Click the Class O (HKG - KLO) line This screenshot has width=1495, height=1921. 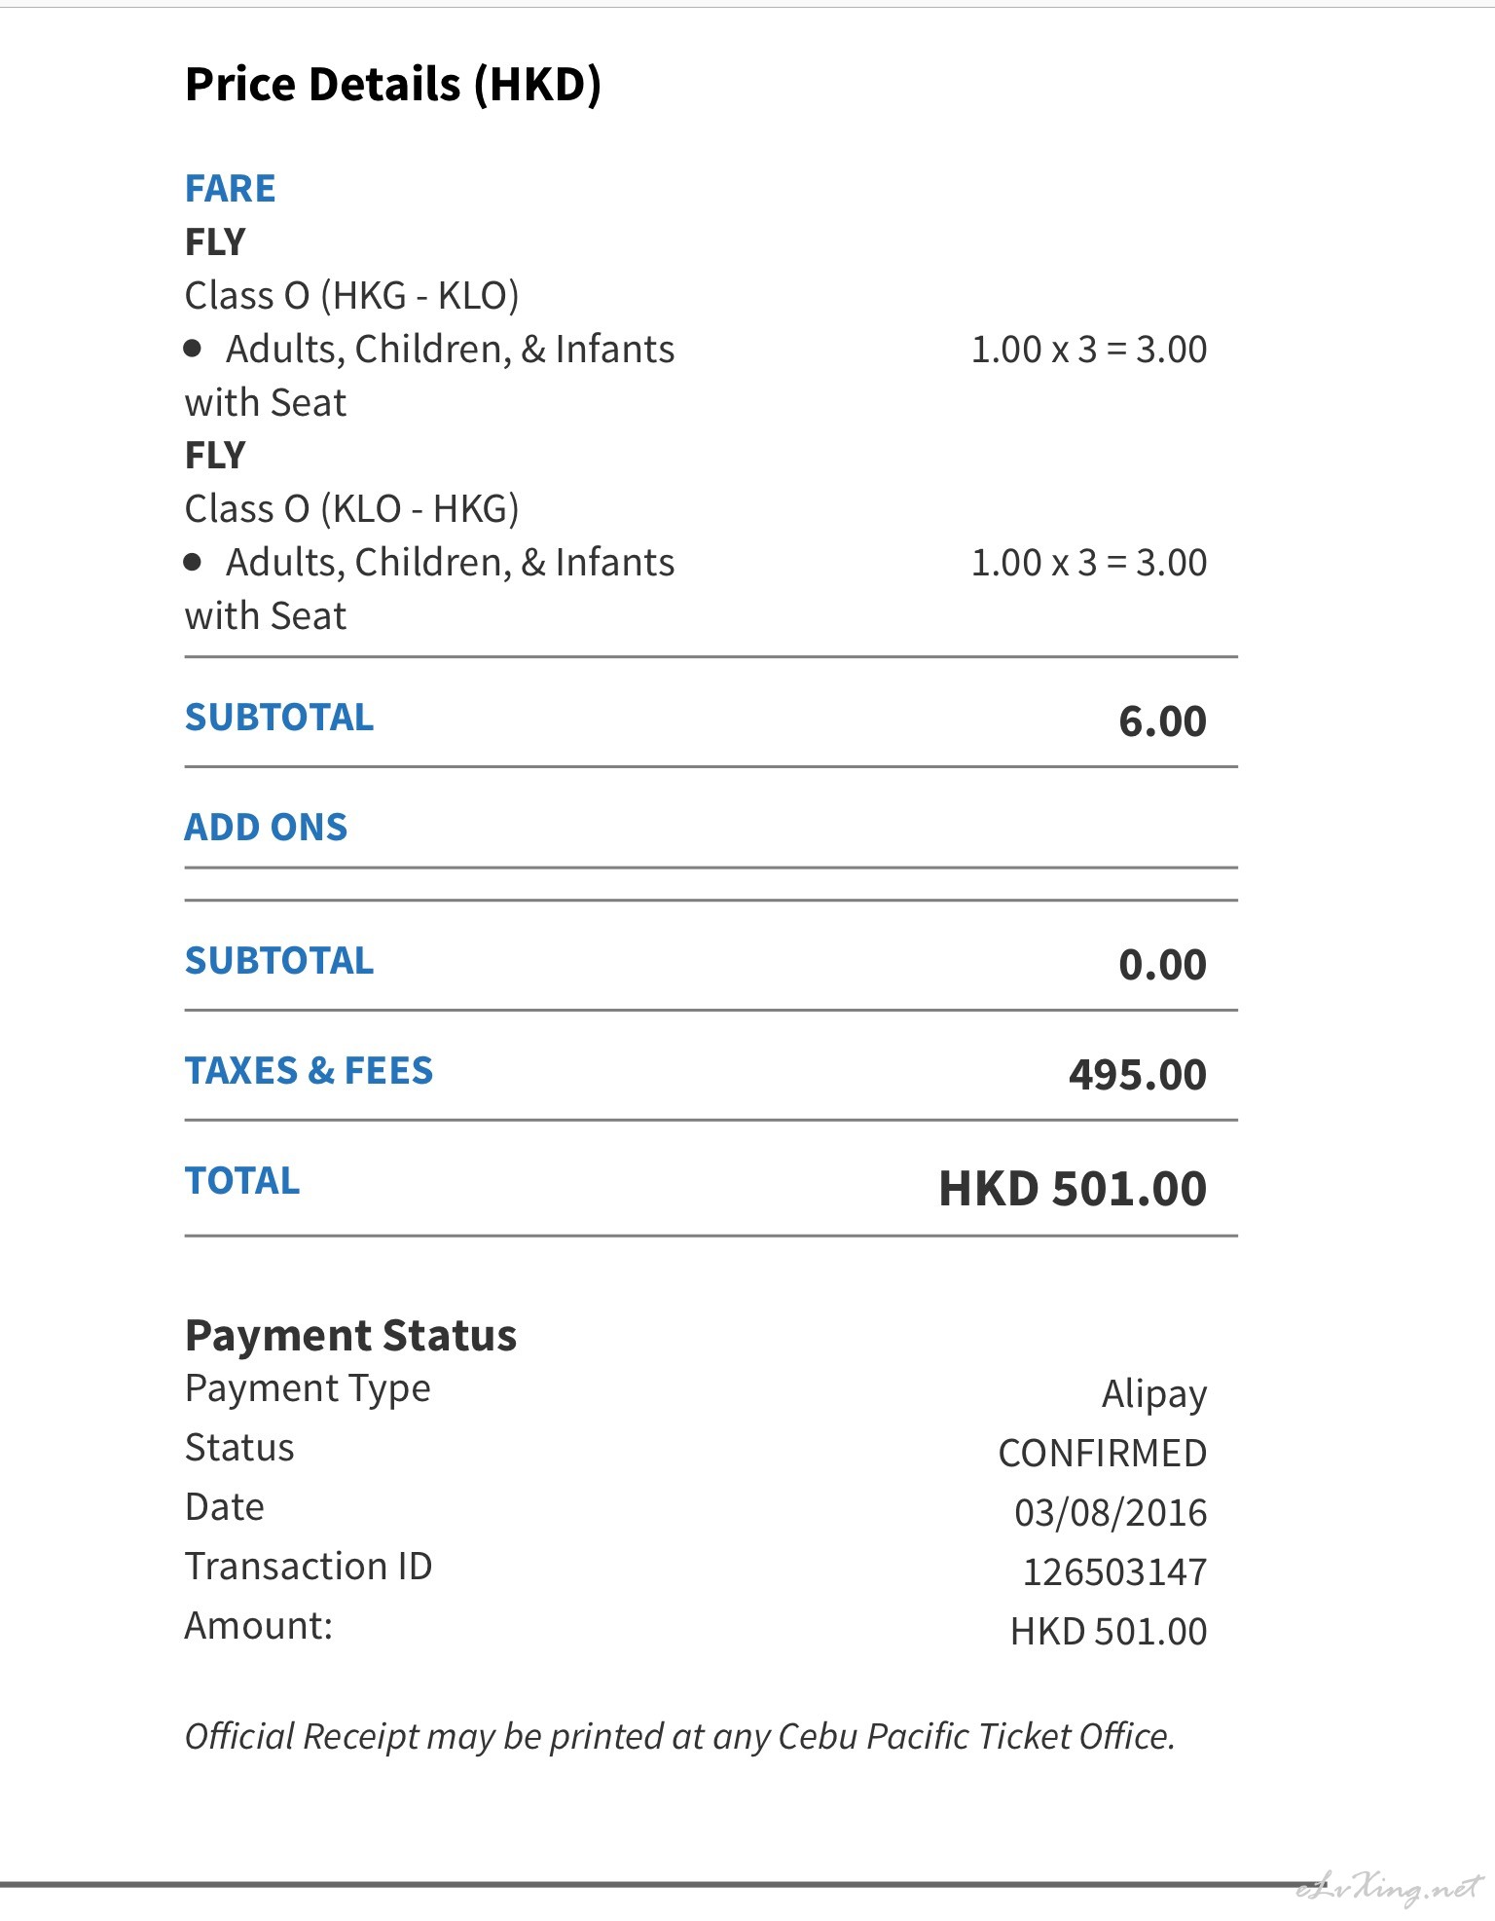pyautogui.click(x=351, y=295)
